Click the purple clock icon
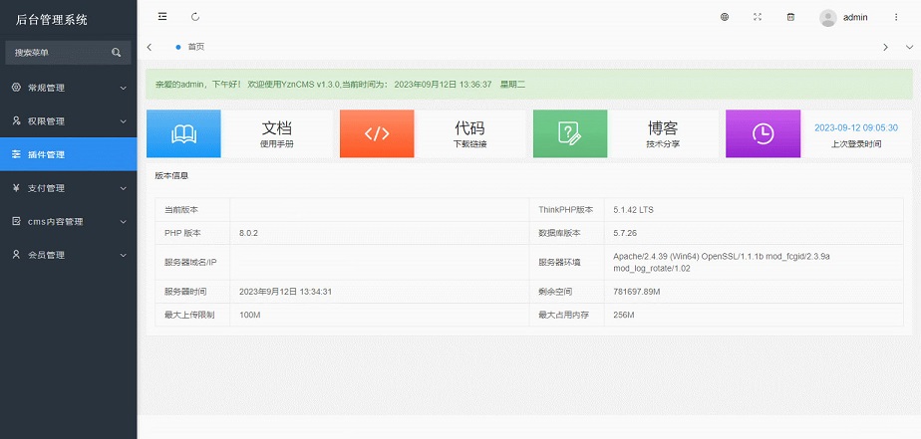 click(763, 133)
